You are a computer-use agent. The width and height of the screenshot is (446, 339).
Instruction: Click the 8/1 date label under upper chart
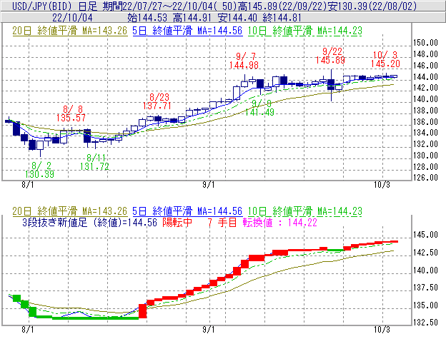[x=28, y=185]
